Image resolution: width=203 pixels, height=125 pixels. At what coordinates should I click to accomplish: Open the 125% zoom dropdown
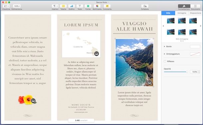tap(17, 6)
